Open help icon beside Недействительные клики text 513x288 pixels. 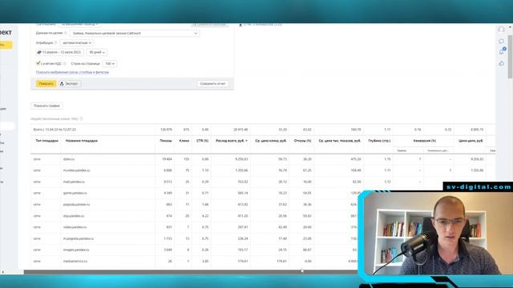pos(82,119)
